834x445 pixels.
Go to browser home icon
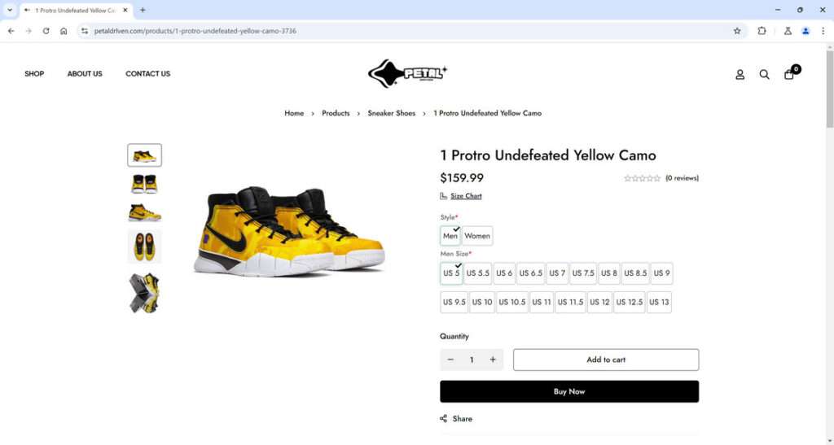pos(64,32)
